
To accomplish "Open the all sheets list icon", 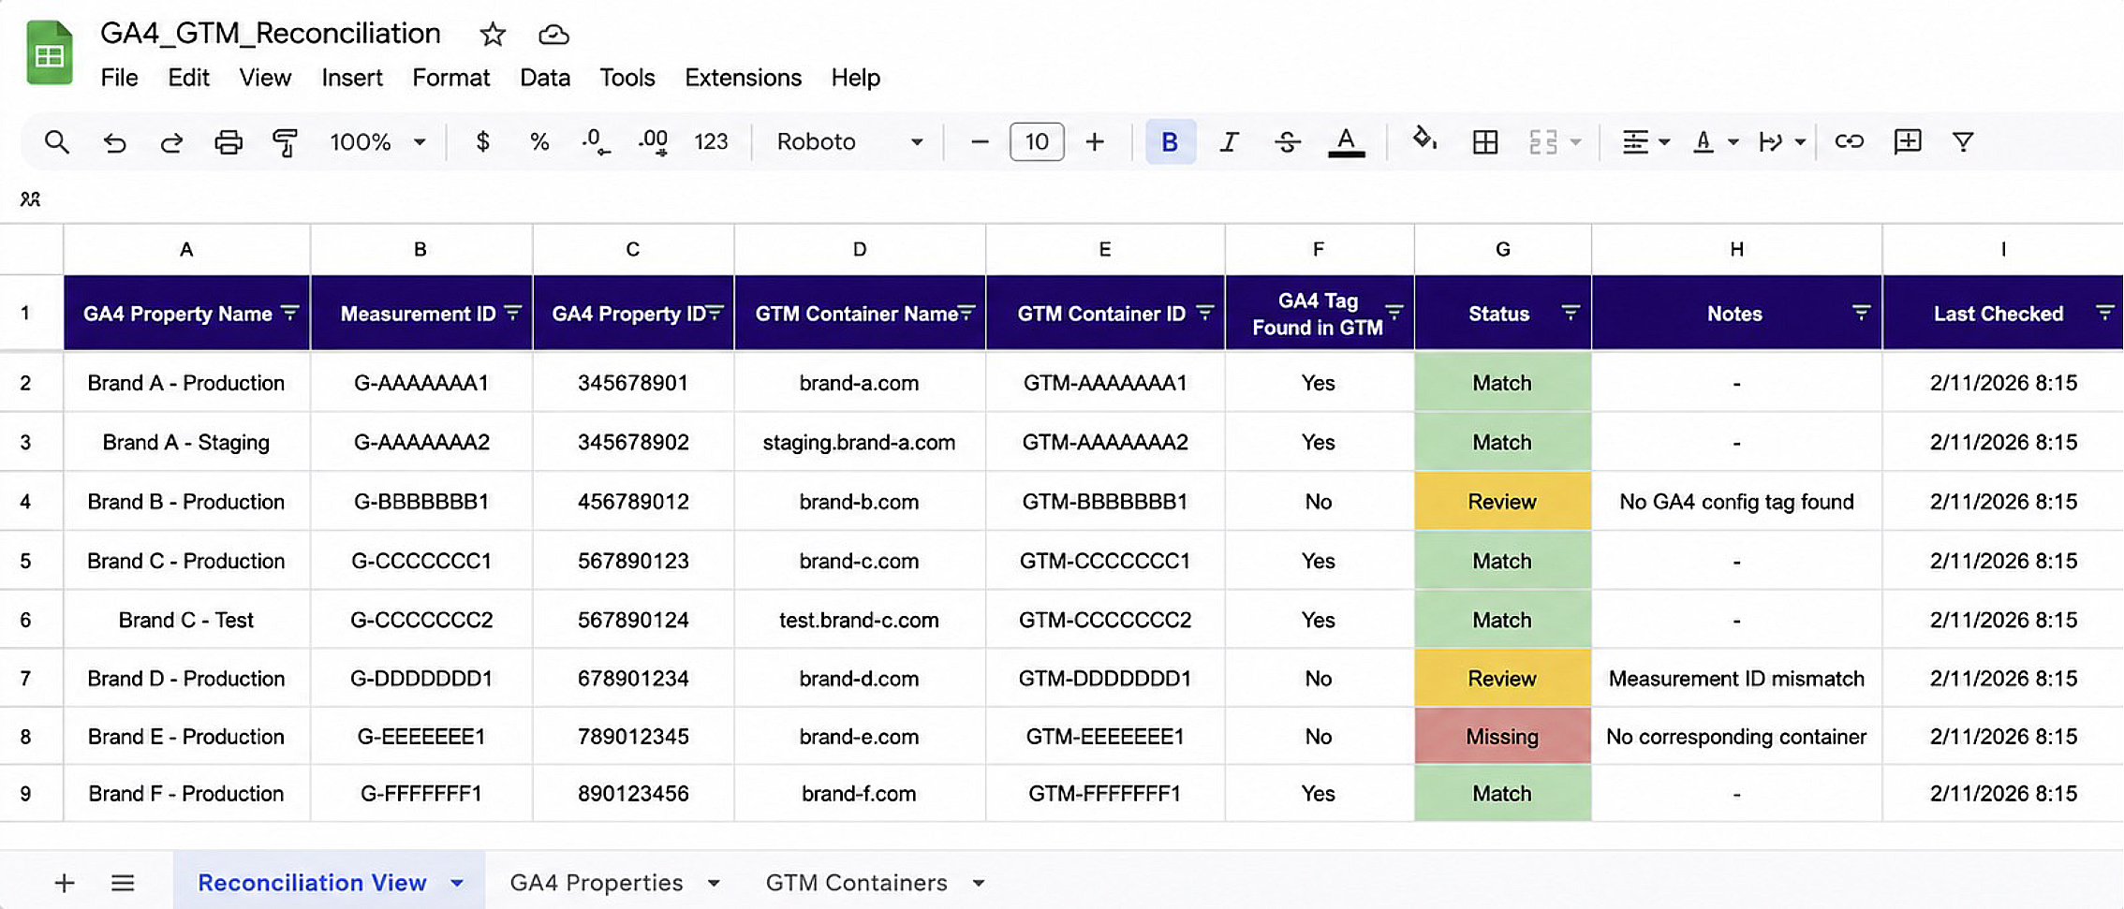I will click(123, 883).
